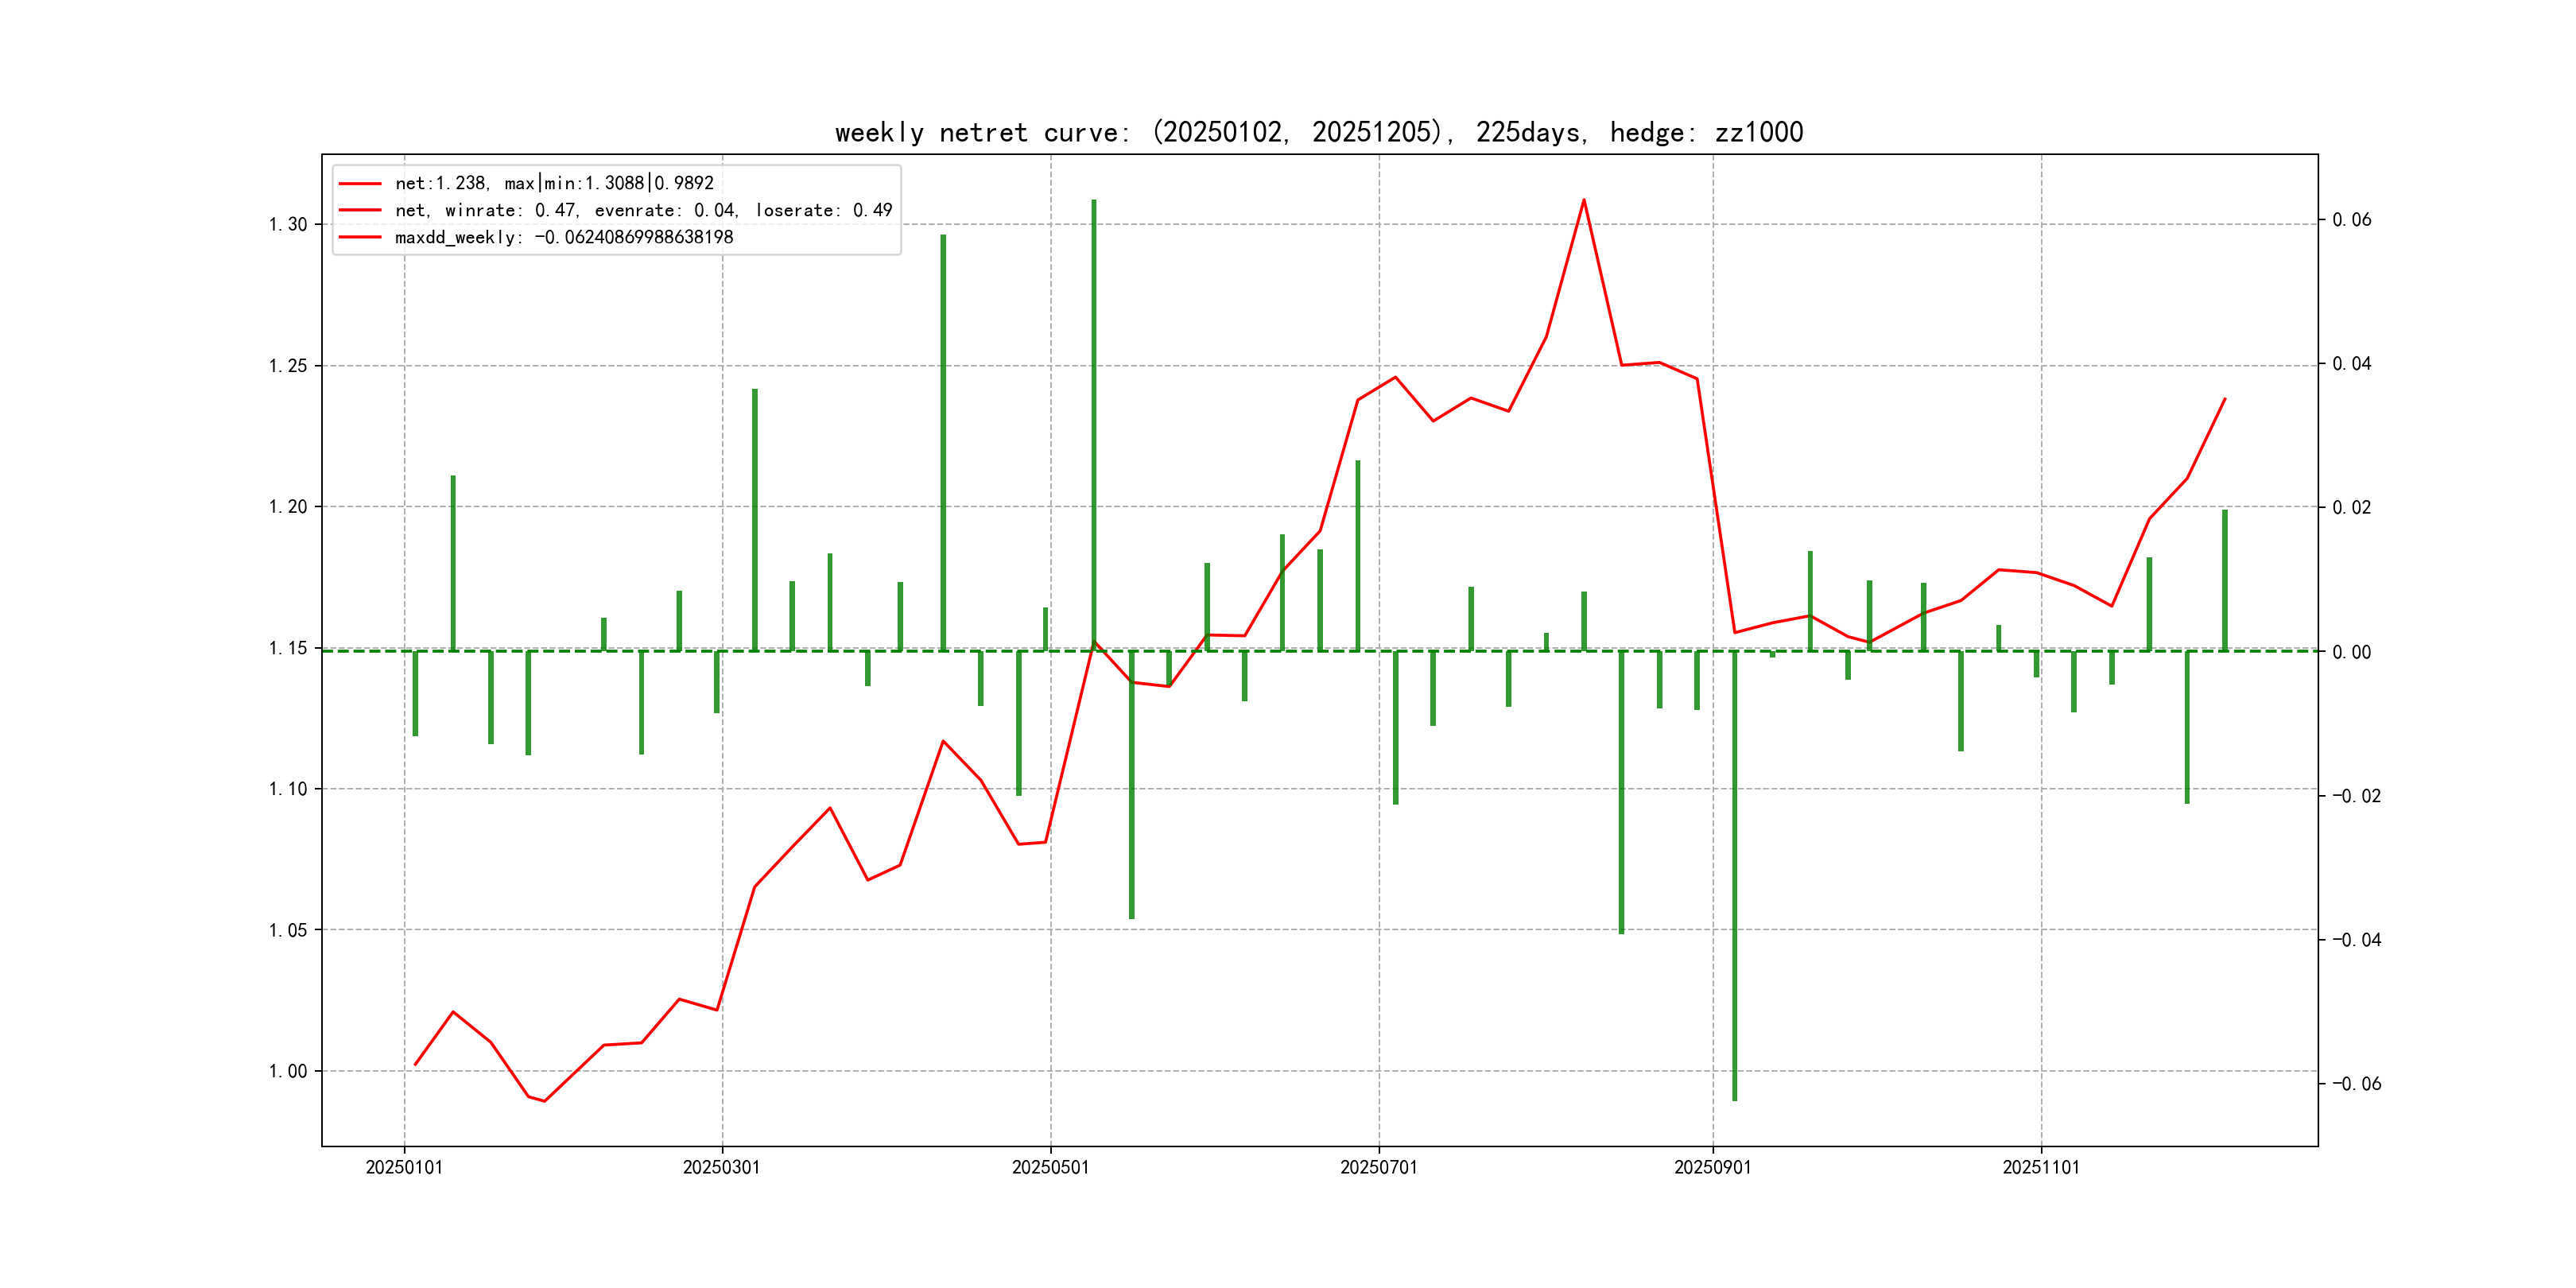Click the highest peak of red curve

point(1584,200)
